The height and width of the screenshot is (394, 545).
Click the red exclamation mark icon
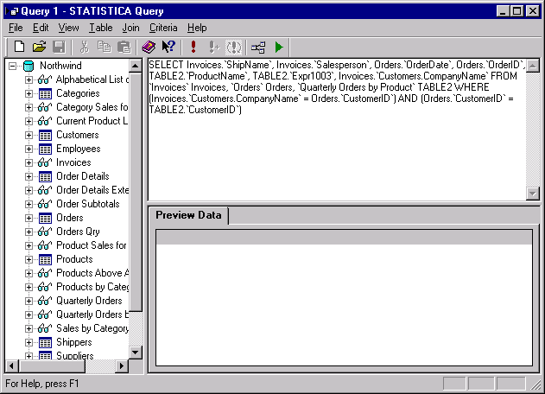[193, 47]
